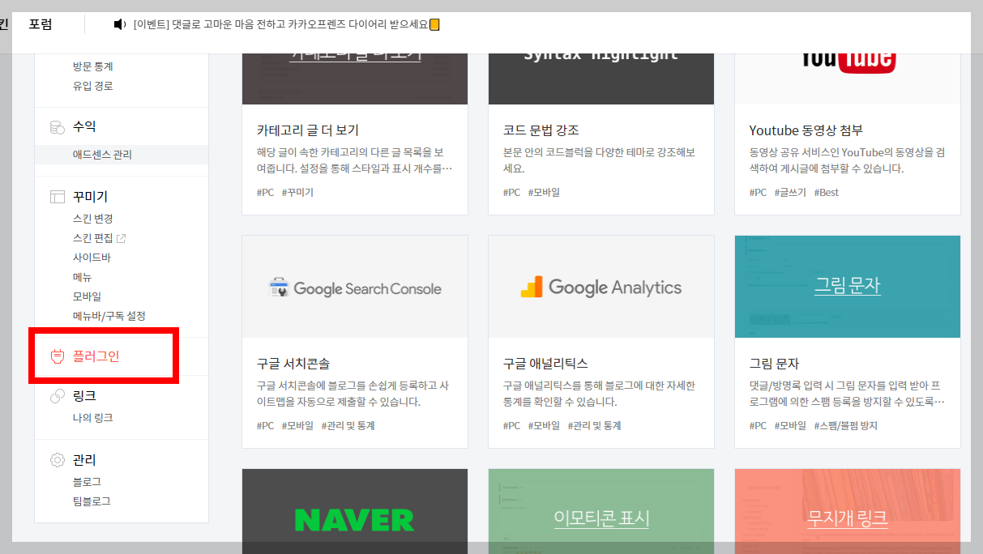The height and width of the screenshot is (554, 983).
Task: Click the 코드 문법 강조 description text
Action: (600, 160)
